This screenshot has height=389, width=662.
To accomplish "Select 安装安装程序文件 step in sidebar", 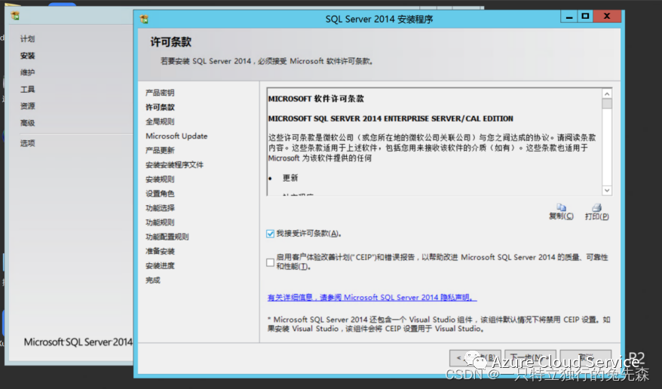I will click(x=174, y=164).
